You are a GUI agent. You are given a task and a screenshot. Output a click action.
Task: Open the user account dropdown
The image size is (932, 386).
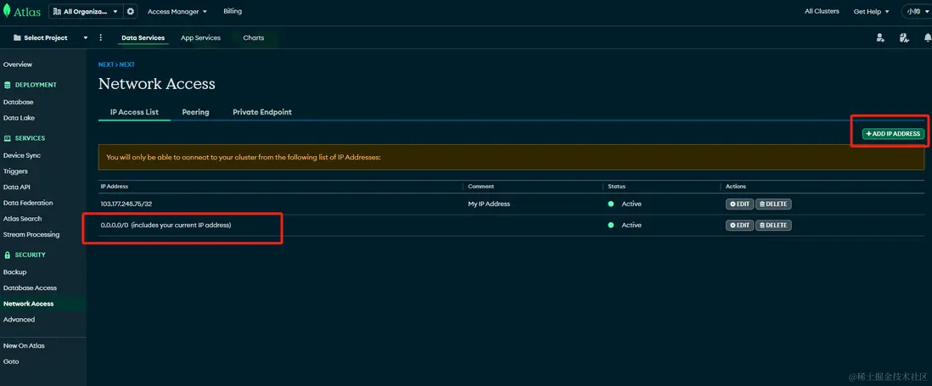(x=916, y=11)
